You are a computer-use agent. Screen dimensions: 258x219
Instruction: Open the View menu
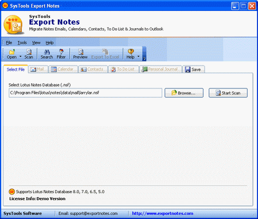(36, 43)
